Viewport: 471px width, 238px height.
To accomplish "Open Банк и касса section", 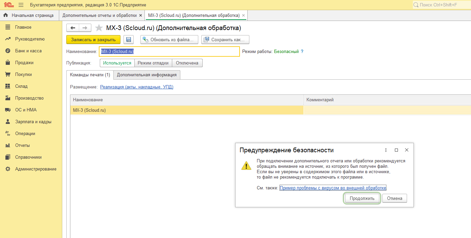I will pos(28,51).
